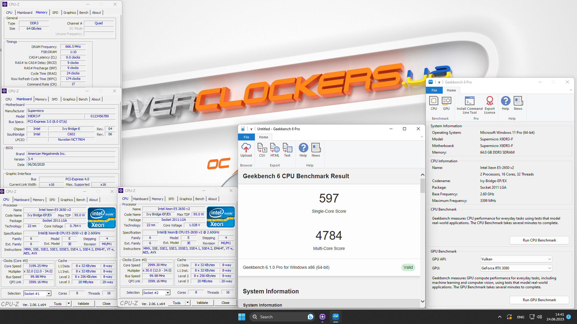Open Tools dropdown arrow in Socket #2 CPU-Z
Viewport: 577px width, 324px height.
point(188,303)
